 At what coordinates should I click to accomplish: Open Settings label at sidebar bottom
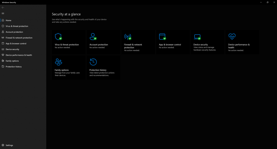[x=9, y=145]
